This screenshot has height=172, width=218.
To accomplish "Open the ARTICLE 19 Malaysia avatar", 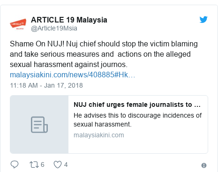I will coord(18,24).
